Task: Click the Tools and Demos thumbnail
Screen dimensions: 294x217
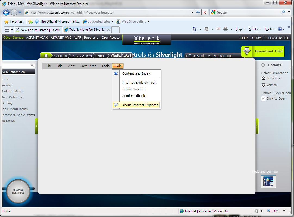Action: pos(268,181)
